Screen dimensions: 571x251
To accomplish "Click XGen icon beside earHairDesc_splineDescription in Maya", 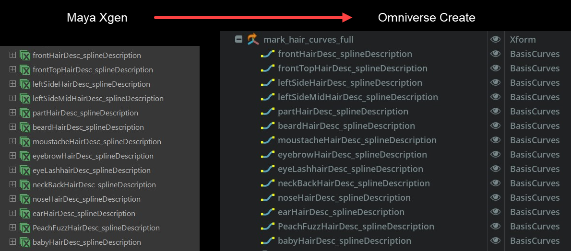I will pos(25,214).
